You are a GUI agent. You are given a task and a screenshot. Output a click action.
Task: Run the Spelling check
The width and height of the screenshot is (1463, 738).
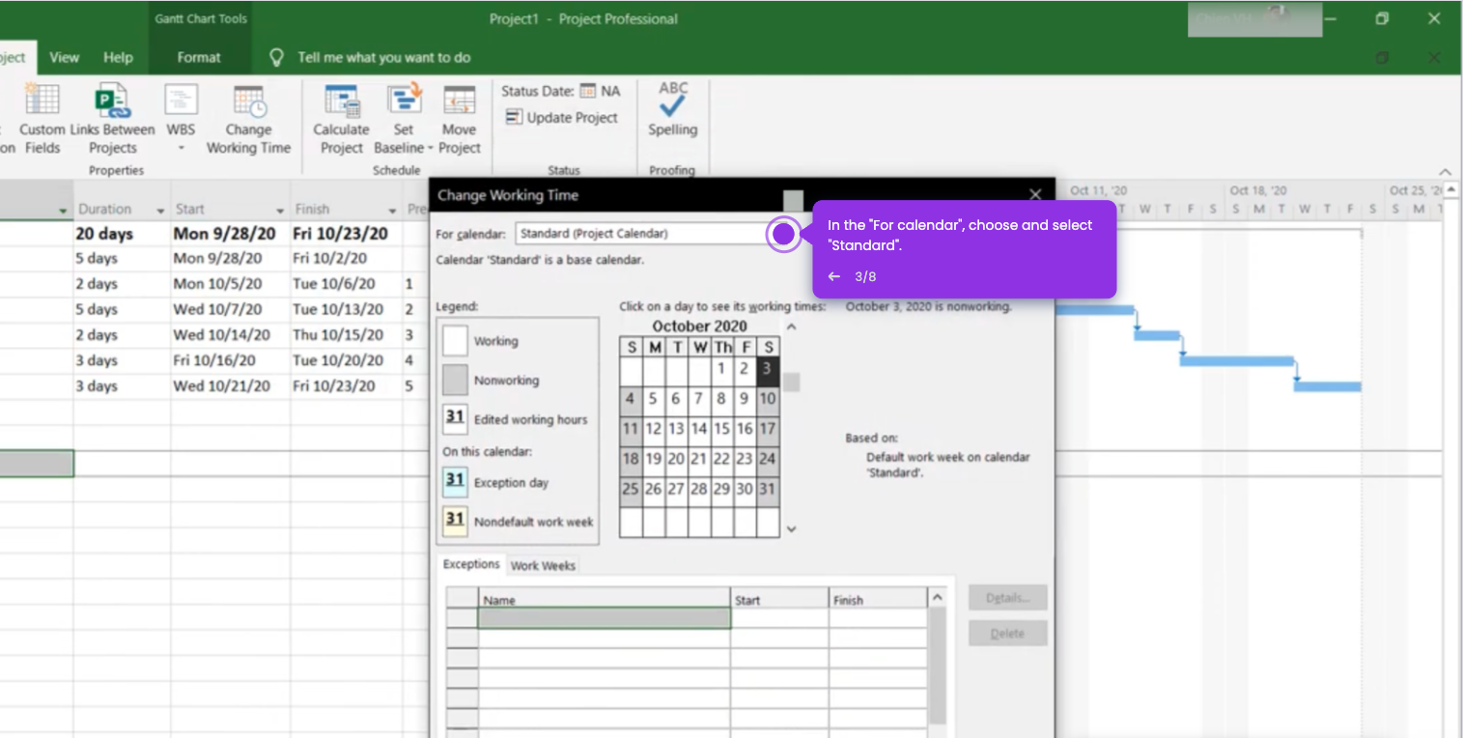point(673,110)
